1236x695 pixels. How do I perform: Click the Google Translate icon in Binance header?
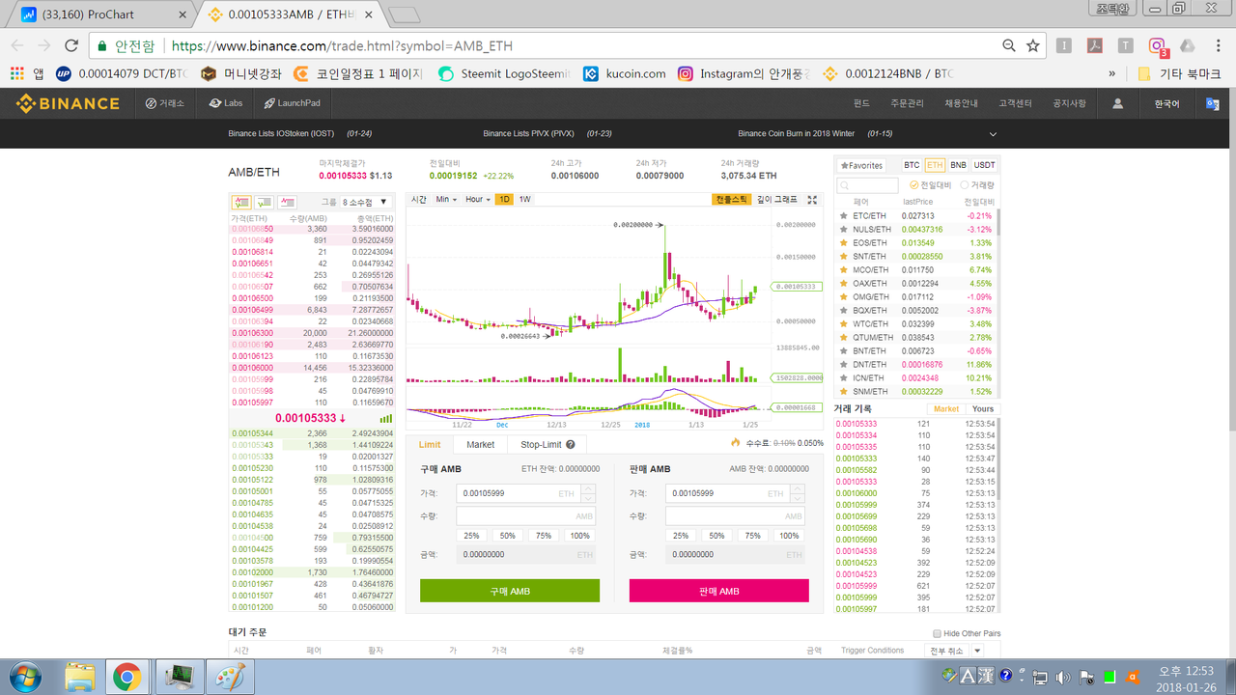[1213, 103]
